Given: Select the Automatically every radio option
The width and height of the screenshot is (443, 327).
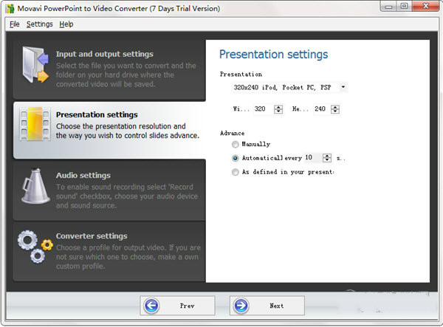Looking at the screenshot, I should [x=235, y=158].
